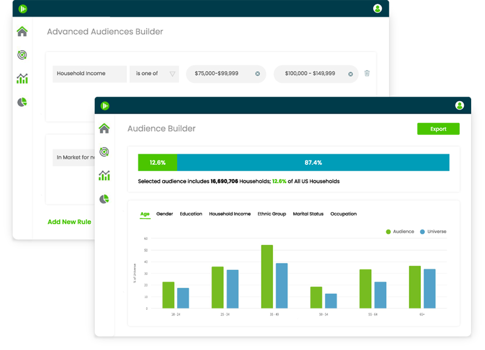Open the Household Income attribute selector
The width and height of the screenshot is (485, 350).
89,74
